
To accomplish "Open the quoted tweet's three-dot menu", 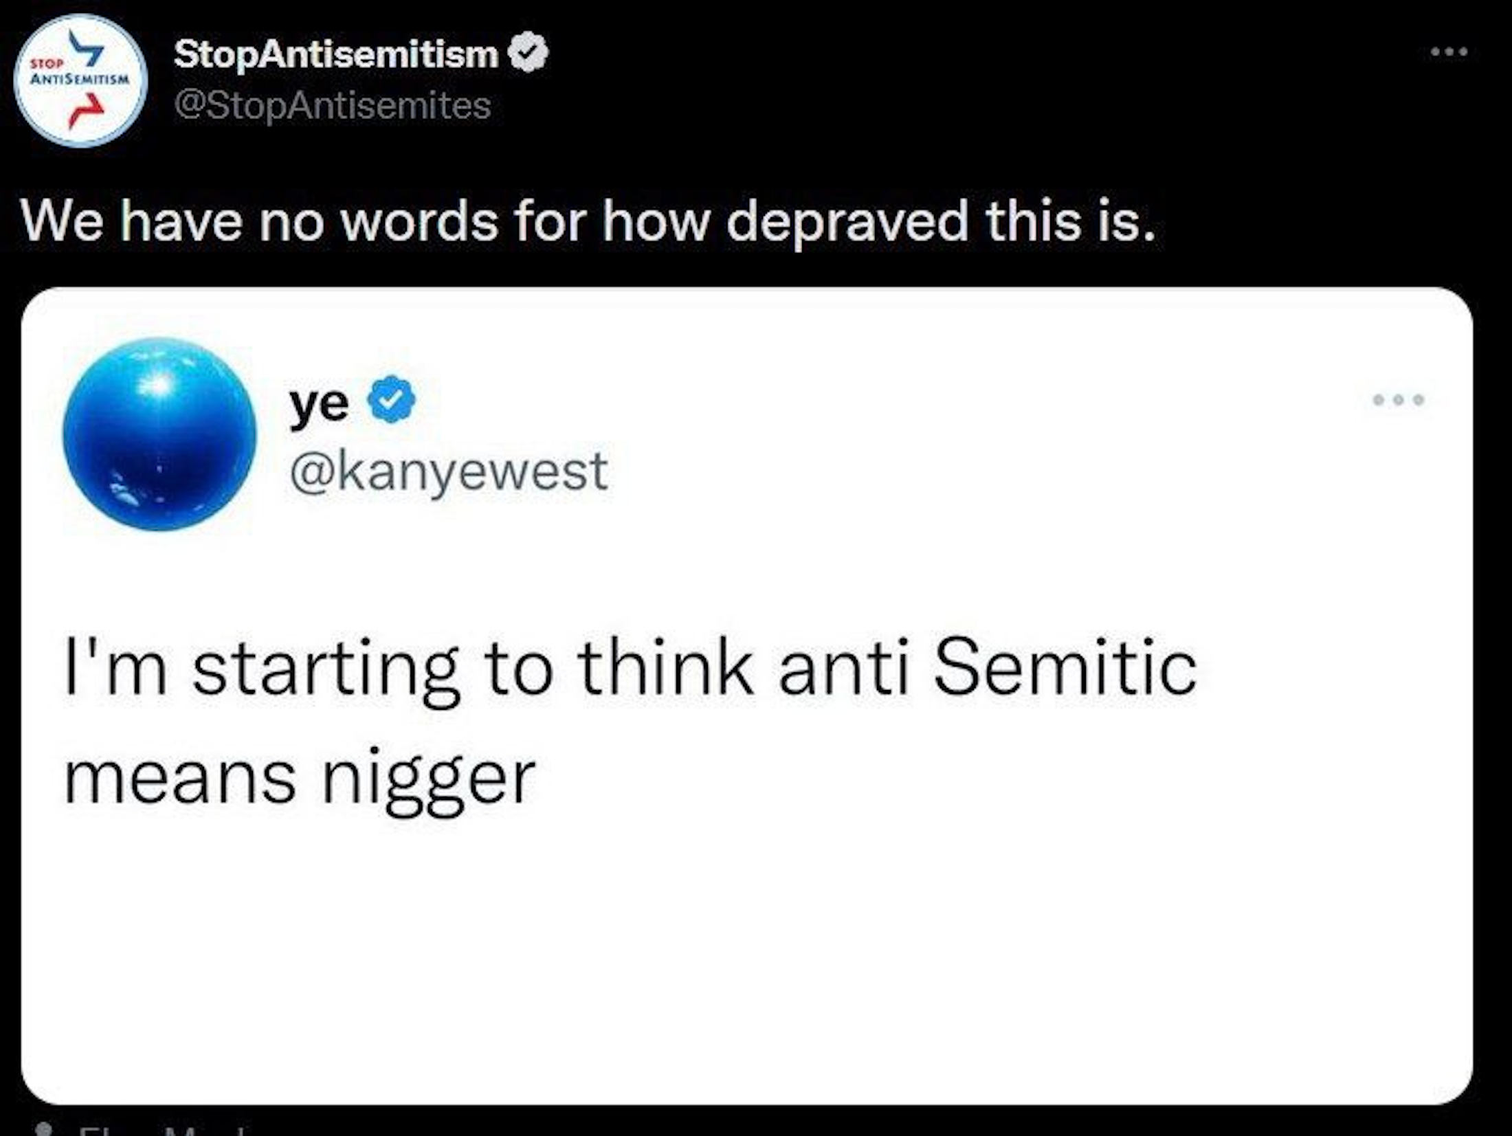I will click(x=1398, y=399).
